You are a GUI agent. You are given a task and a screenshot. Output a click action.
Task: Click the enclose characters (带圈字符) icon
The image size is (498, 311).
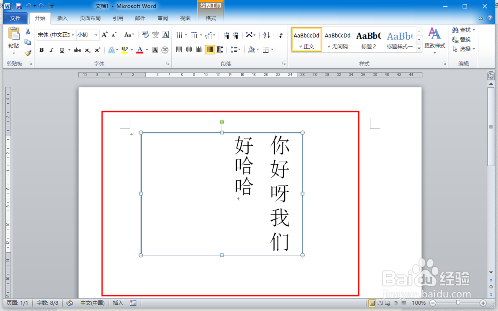click(x=164, y=50)
